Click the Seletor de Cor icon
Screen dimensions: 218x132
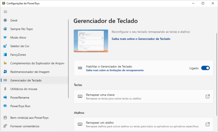point(5,46)
